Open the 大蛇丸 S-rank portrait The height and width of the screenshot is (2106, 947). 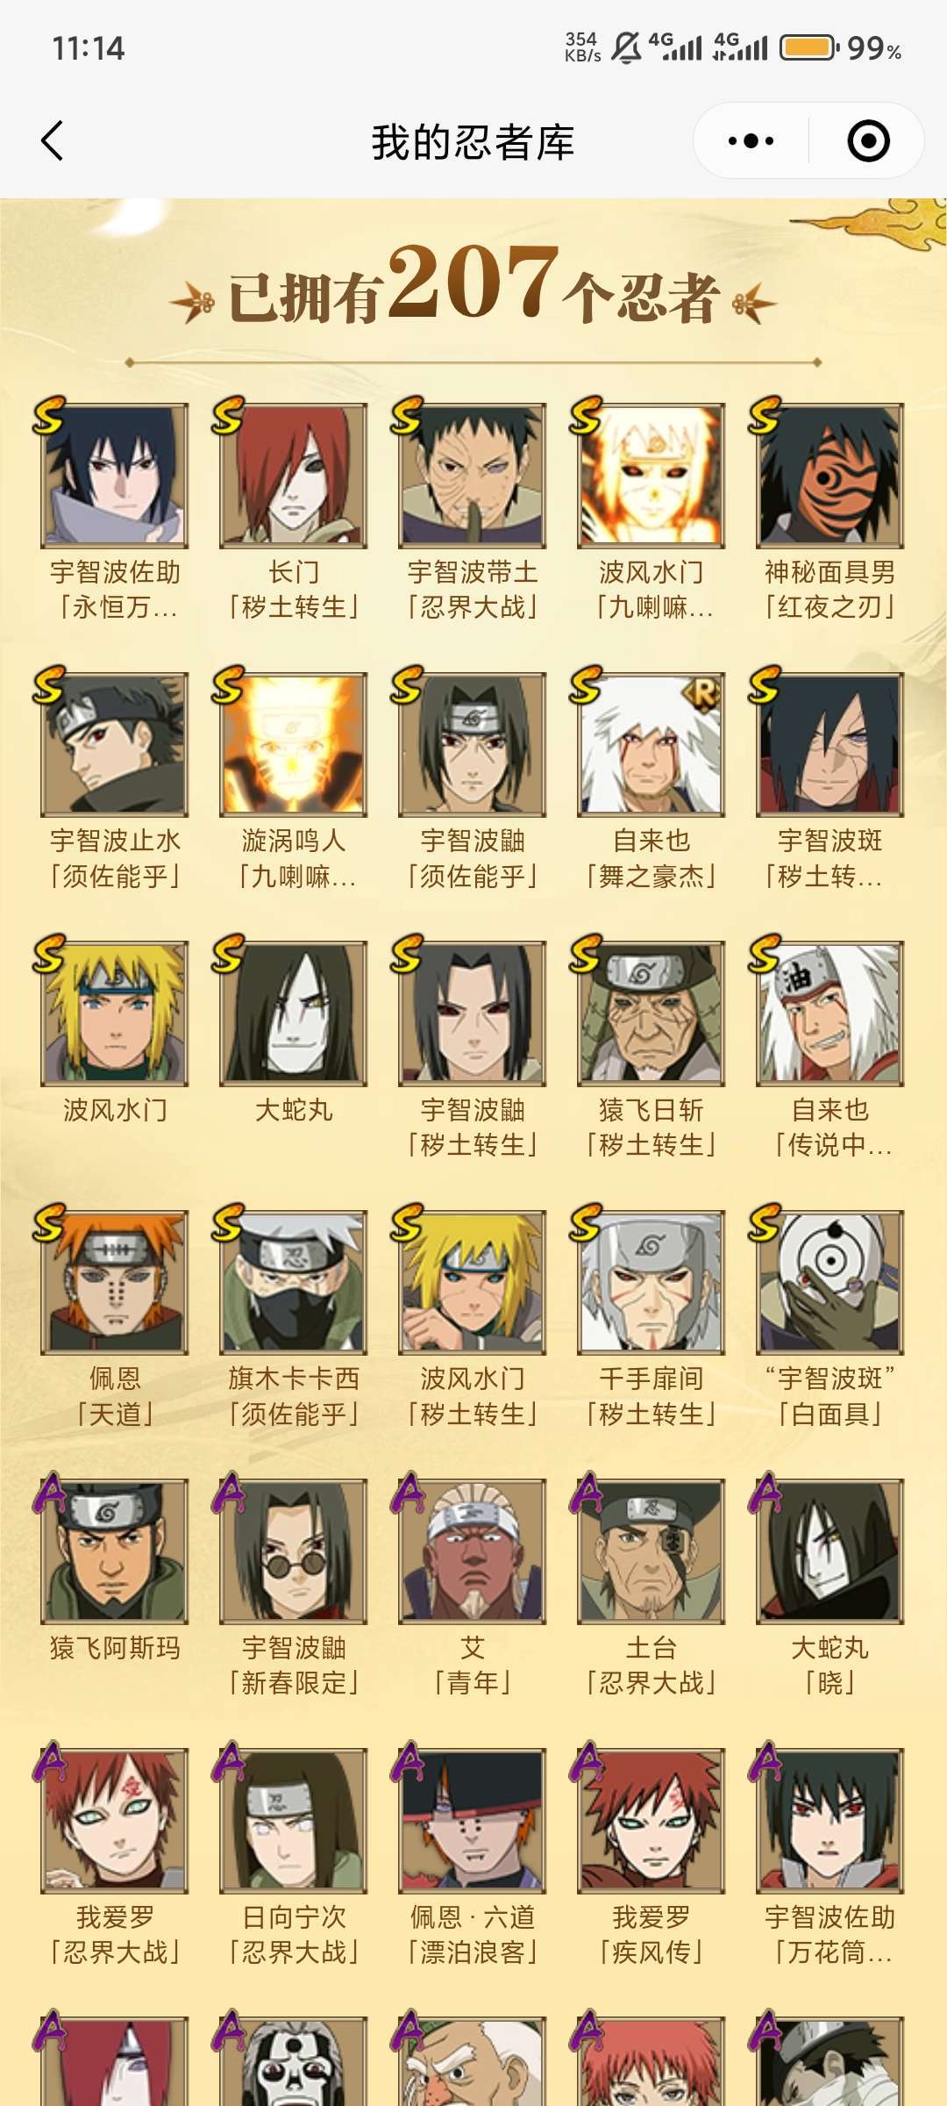pyautogui.click(x=294, y=1014)
